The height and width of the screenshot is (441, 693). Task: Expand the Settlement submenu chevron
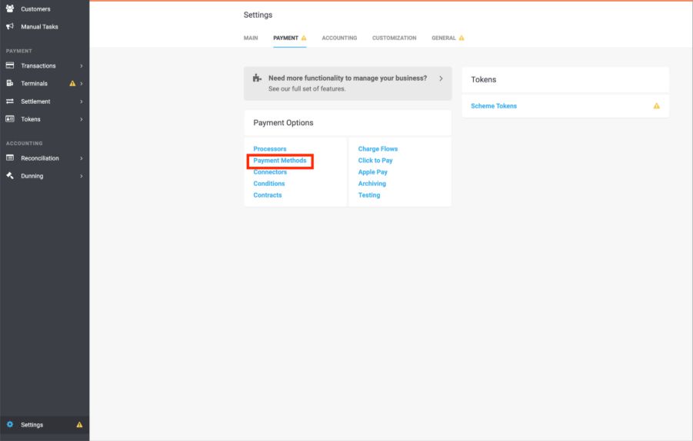pos(81,101)
